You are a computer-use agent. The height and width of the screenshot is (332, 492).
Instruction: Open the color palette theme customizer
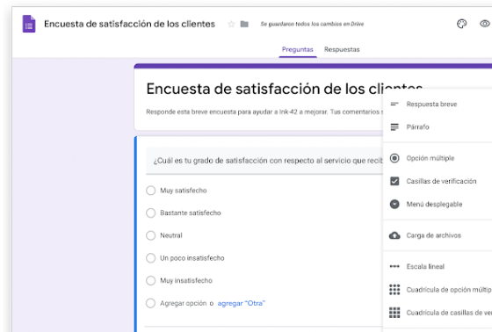[x=461, y=24]
